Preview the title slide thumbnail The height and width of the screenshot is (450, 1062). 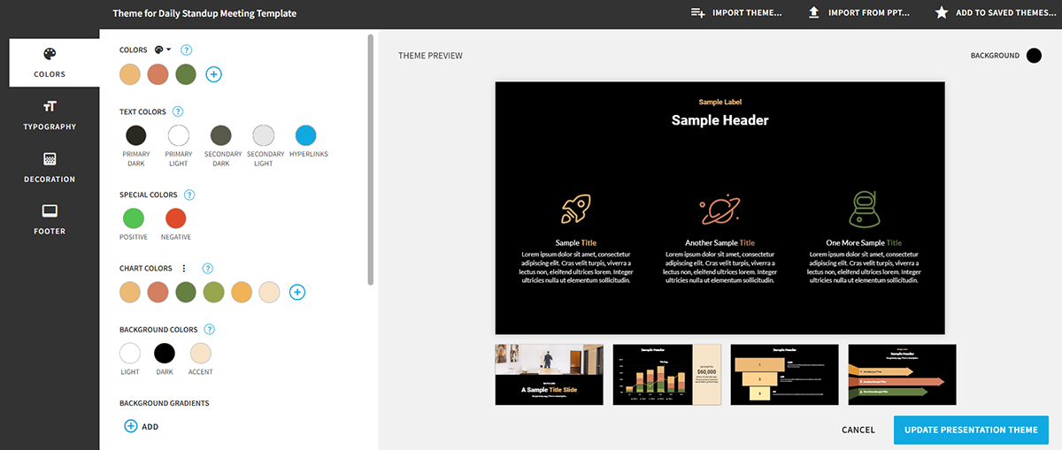point(549,375)
